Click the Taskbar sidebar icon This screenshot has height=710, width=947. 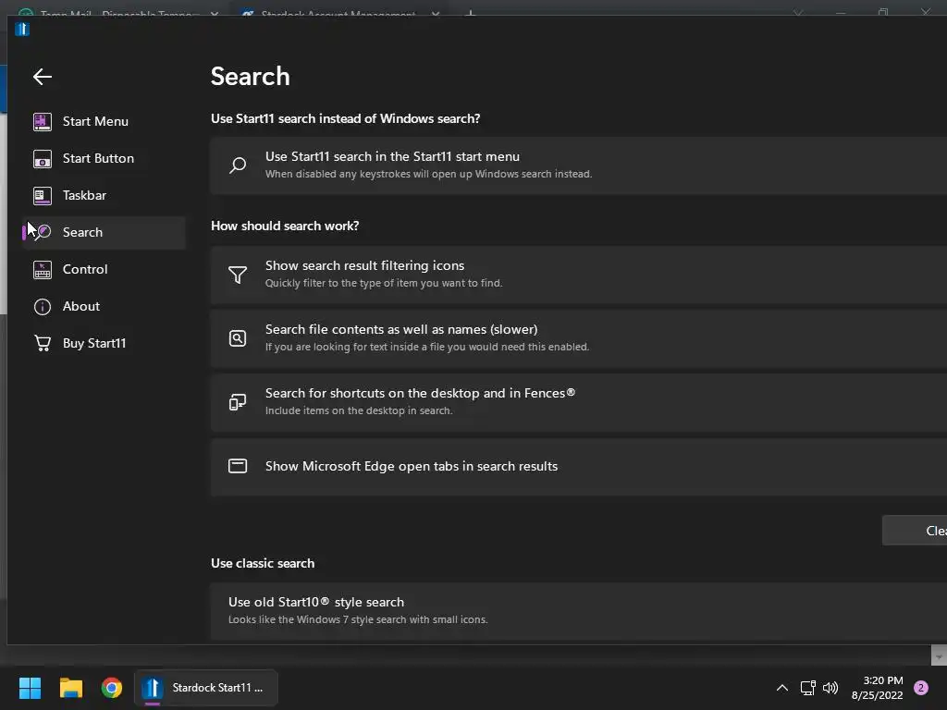(x=43, y=196)
